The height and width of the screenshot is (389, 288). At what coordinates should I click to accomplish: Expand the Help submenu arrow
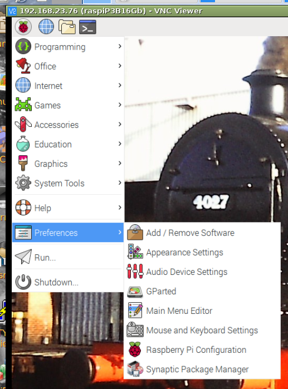coord(120,208)
